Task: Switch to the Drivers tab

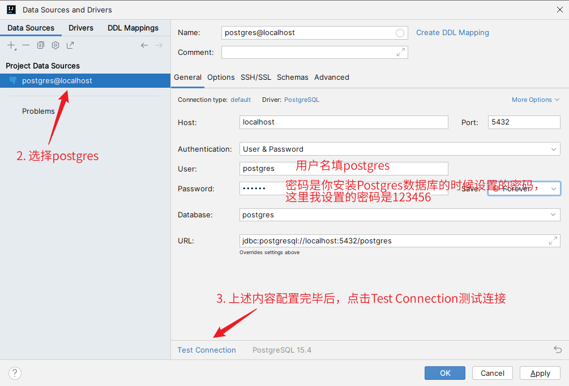Action: click(81, 28)
